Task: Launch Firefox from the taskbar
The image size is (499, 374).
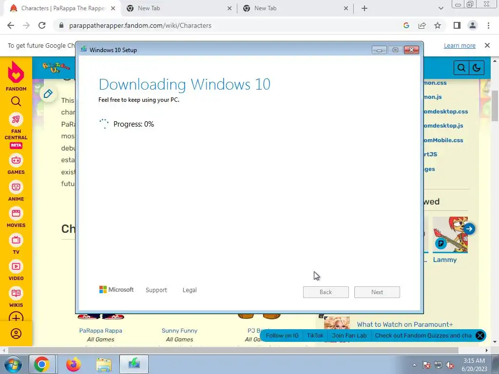Action: [74, 364]
